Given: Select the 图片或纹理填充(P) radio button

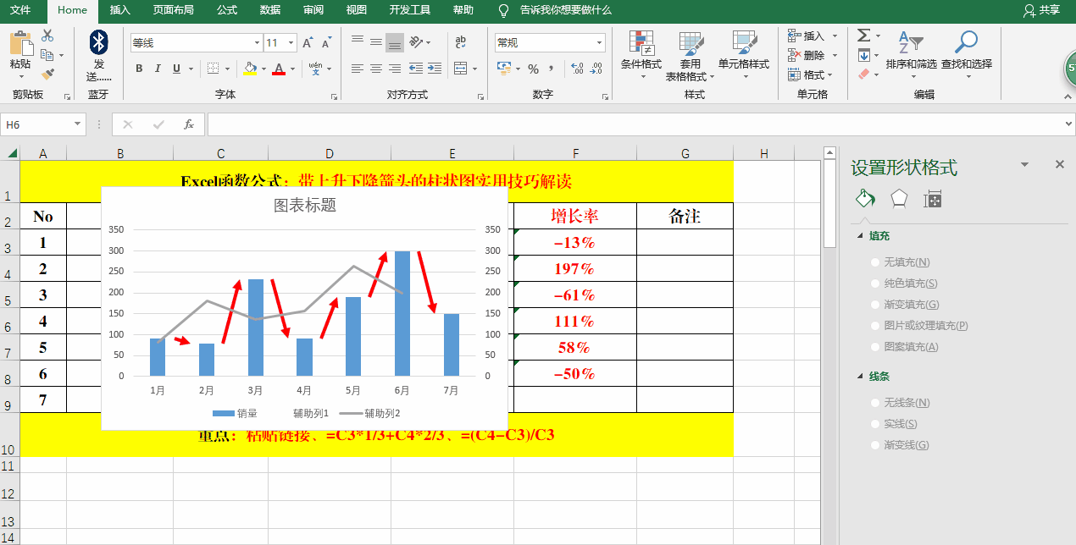Looking at the screenshot, I should click(x=876, y=326).
